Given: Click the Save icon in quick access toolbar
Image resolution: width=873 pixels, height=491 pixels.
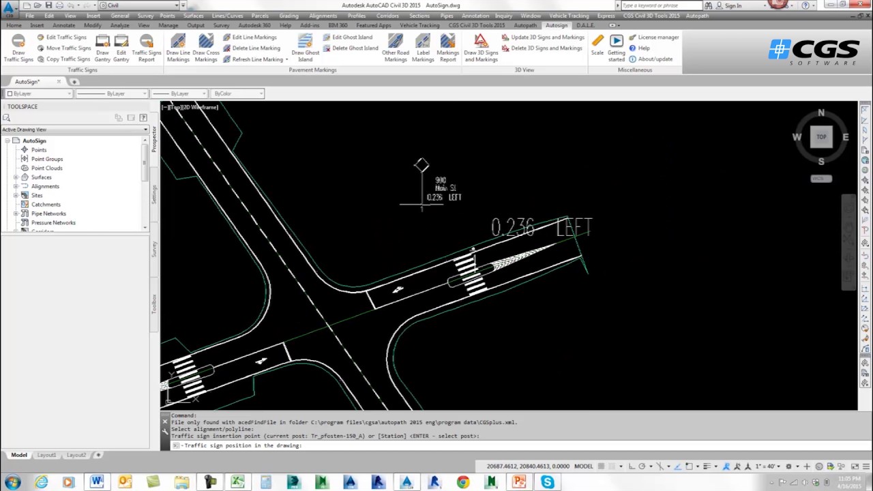Looking at the screenshot, I should click(48, 5).
